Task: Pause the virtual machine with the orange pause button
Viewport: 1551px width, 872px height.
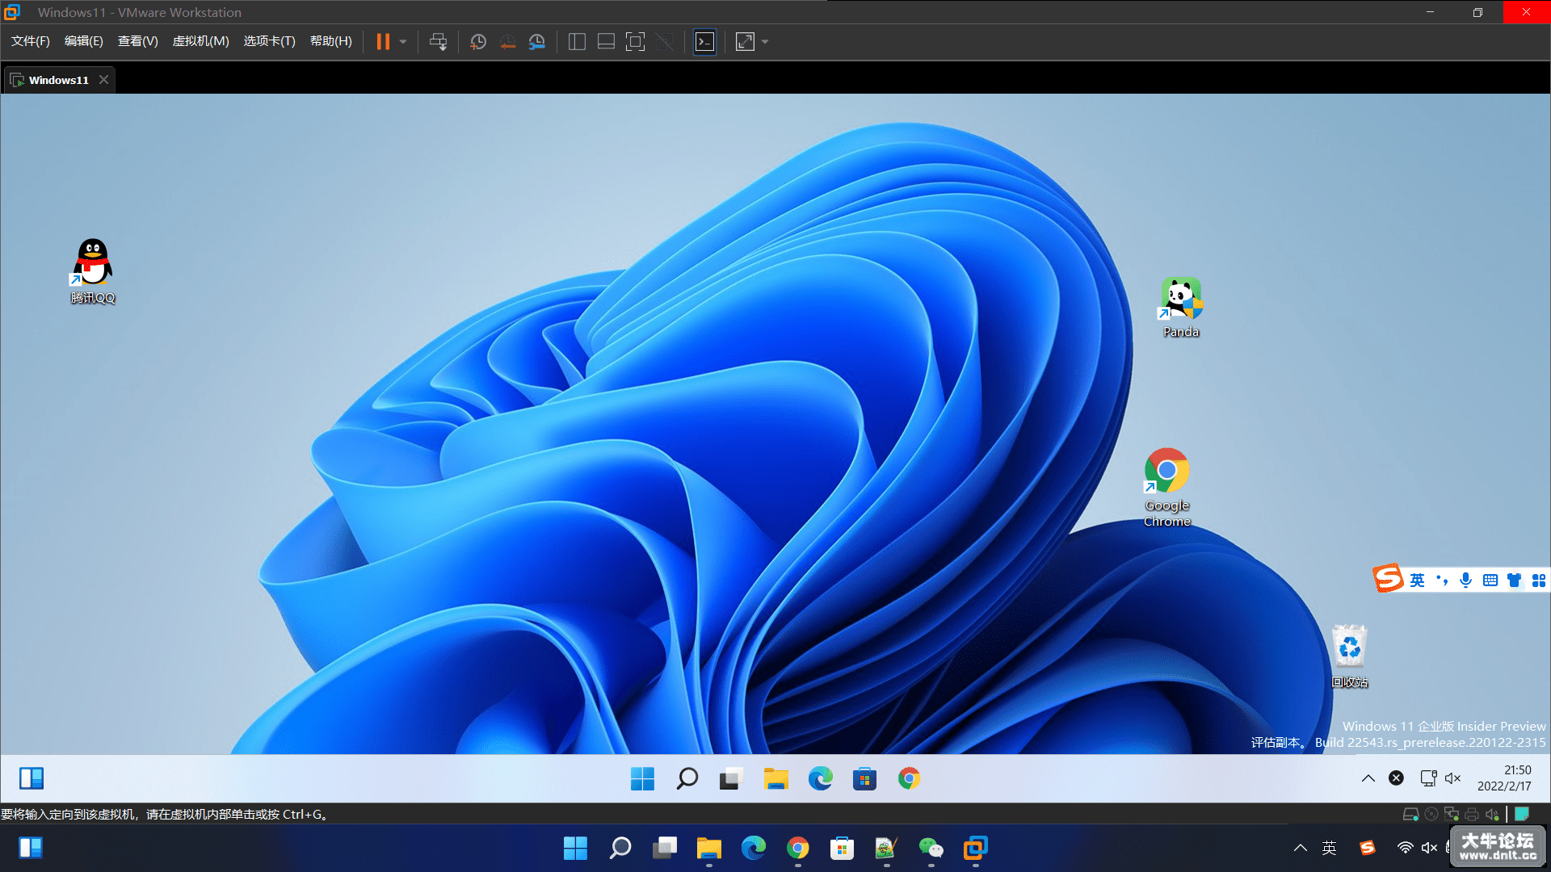Action: pos(383,41)
